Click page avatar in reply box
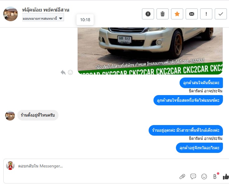Image resolution: width=229 pixels, height=185 pixels. (x=10, y=166)
